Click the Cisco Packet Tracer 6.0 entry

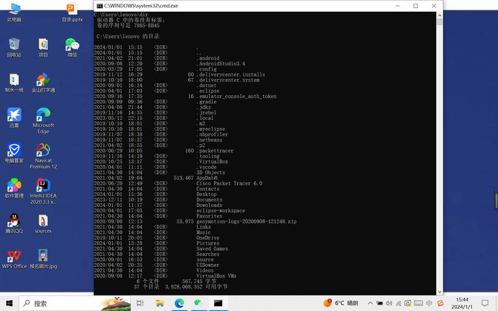click(229, 183)
